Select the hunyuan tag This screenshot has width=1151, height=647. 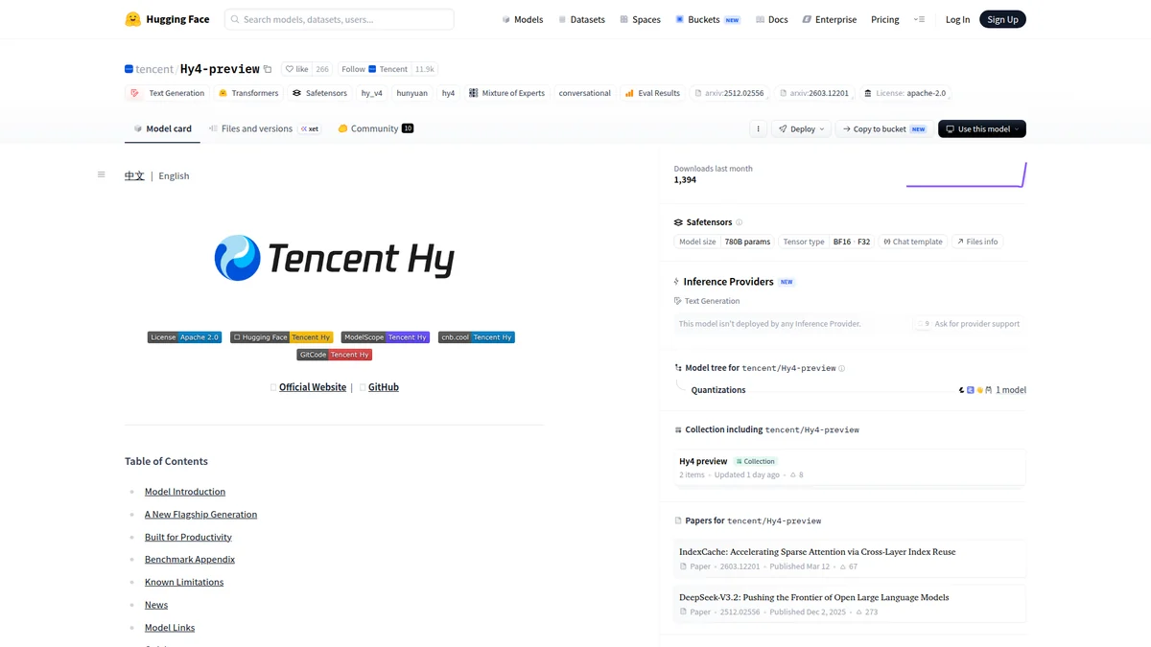point(412,93)
